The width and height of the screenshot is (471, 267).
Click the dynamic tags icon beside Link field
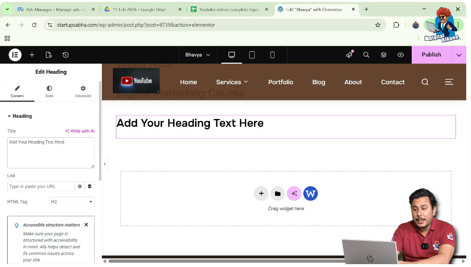[89, 187]
